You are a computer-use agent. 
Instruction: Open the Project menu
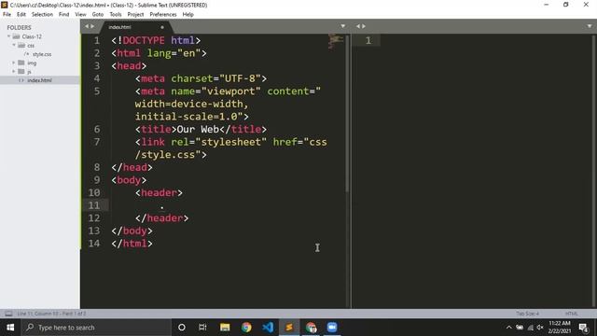[x=135, y=15]
